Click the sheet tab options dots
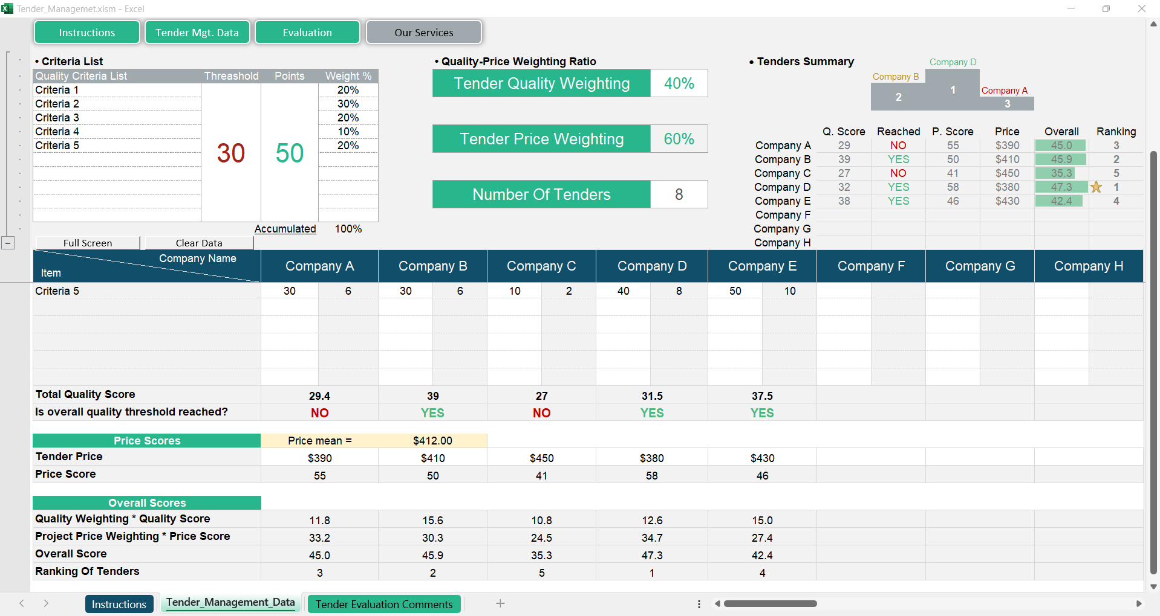1160x616 pixels. (699, 604)
